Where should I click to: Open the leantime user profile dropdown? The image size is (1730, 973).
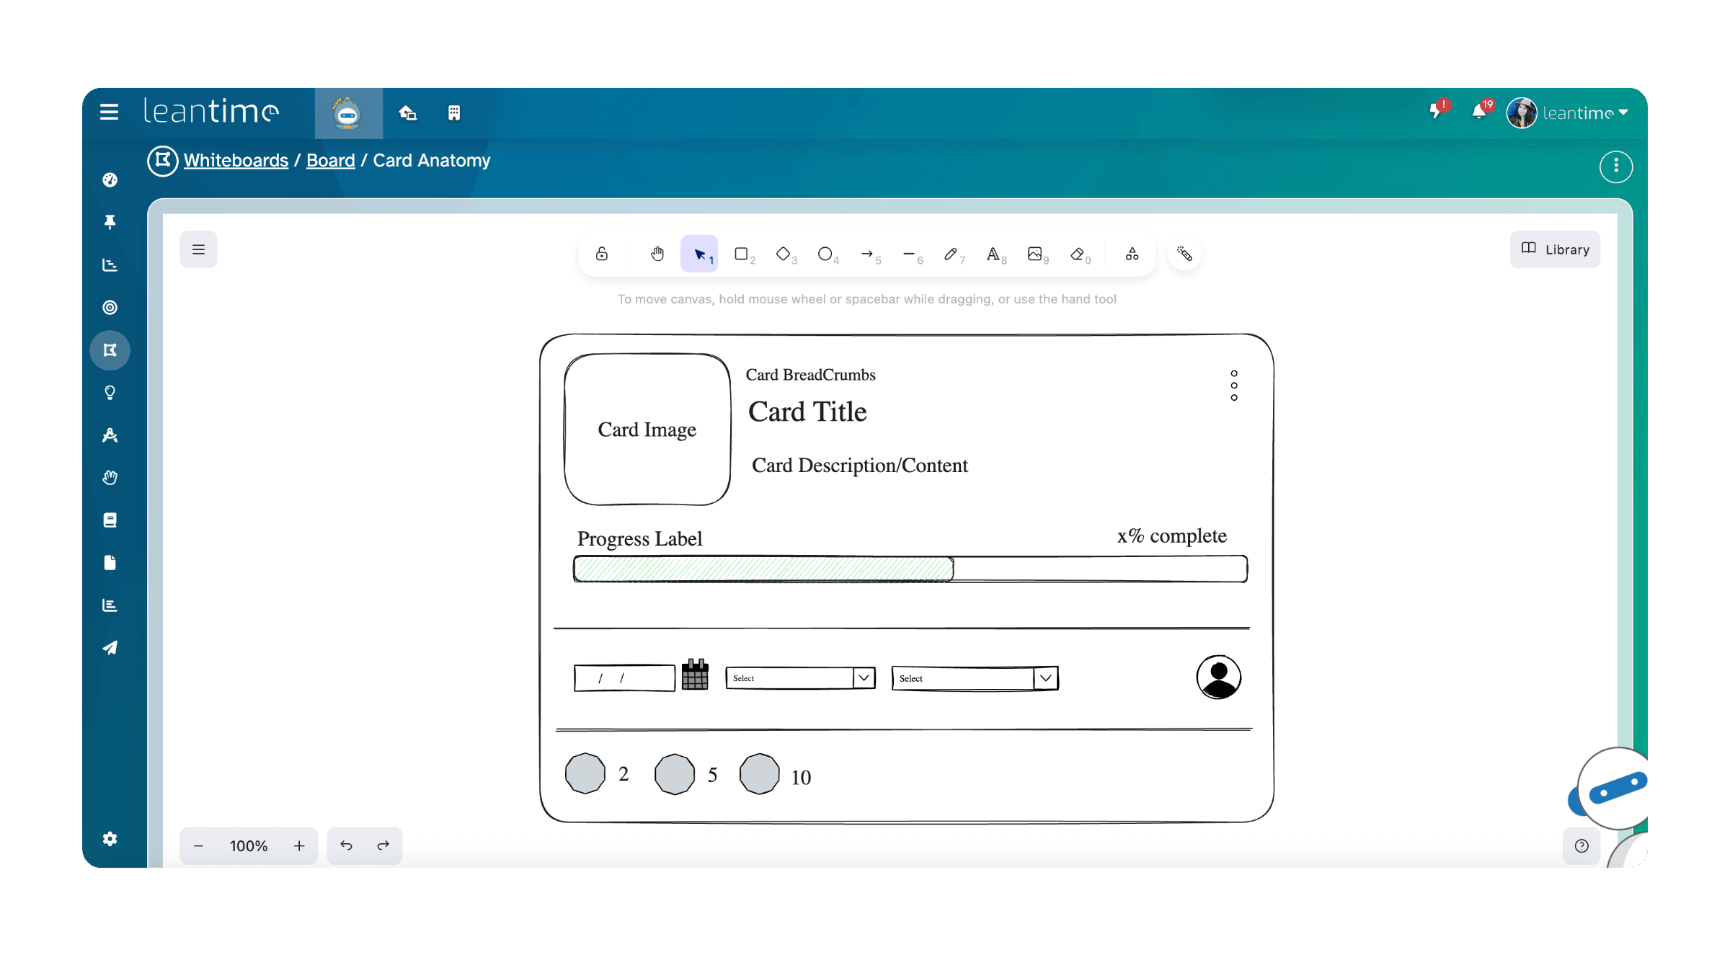click(x=1569, y=113)
